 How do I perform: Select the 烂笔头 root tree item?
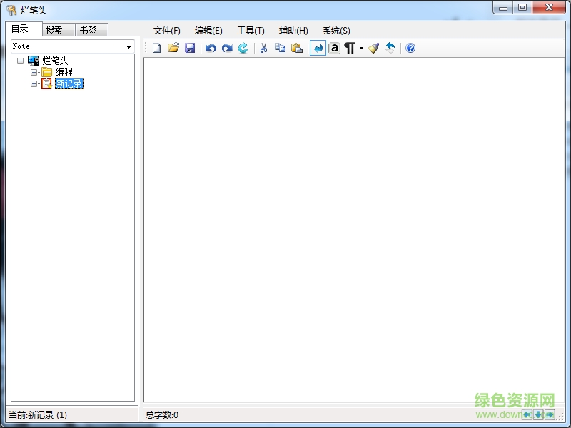55,61
